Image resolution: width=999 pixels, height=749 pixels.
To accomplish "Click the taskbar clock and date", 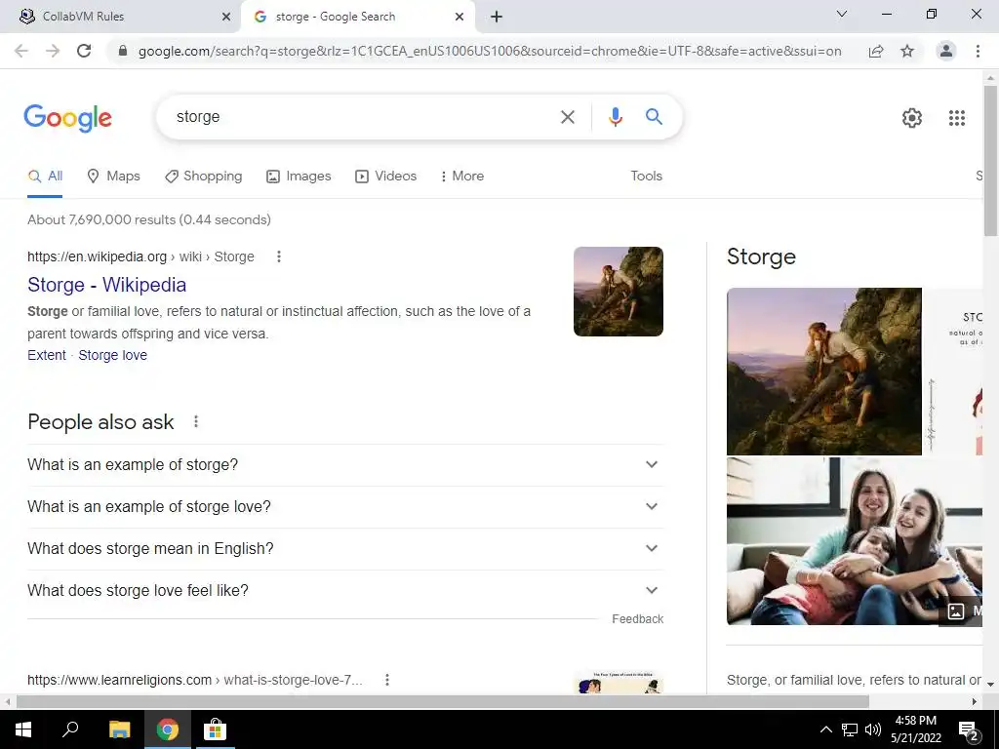I will pyautogui.click(x=915, y=729).
